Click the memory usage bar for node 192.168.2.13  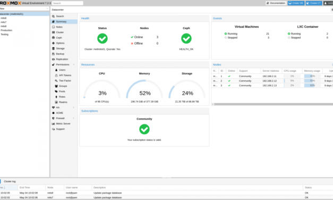click(312, 86)
